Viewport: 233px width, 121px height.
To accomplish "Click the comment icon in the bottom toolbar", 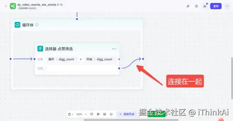I will [92, 114].
